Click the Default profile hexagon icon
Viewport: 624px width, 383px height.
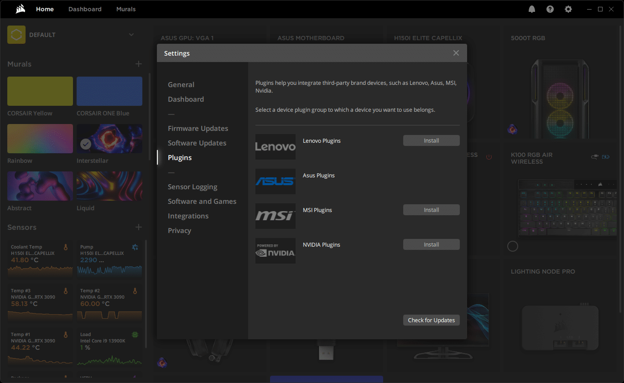16,35
